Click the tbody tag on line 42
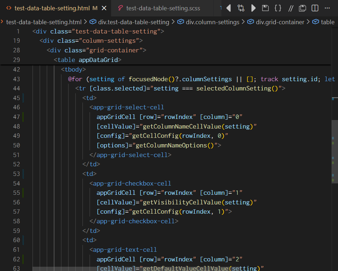 coord(73,69)
